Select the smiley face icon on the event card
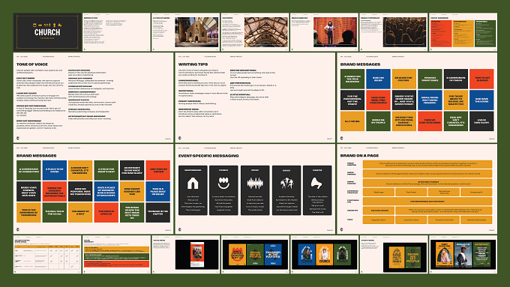 click(x=223, y=184)
